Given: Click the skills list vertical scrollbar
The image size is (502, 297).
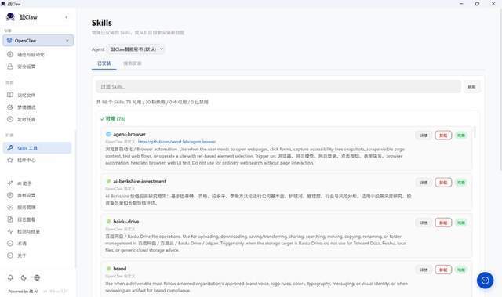Looking at the screenshot, I should (x=475, y=132).
